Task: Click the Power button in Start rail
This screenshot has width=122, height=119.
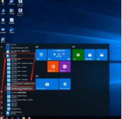Action: (2, 113)
